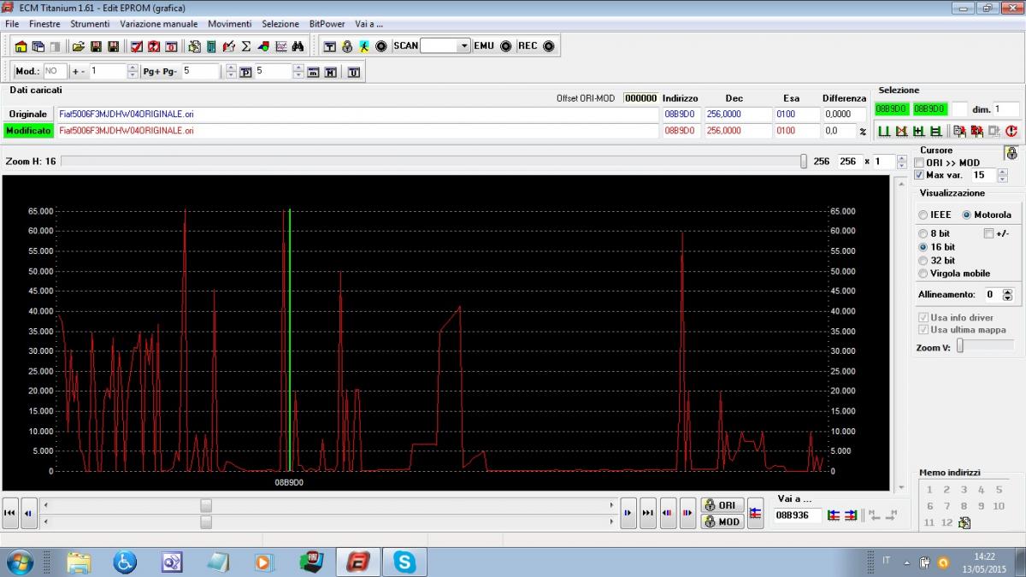Viewport: 1026px width, 577px height.
Task: Click the line chart icon in toolbar
Action: click(280, 46)
